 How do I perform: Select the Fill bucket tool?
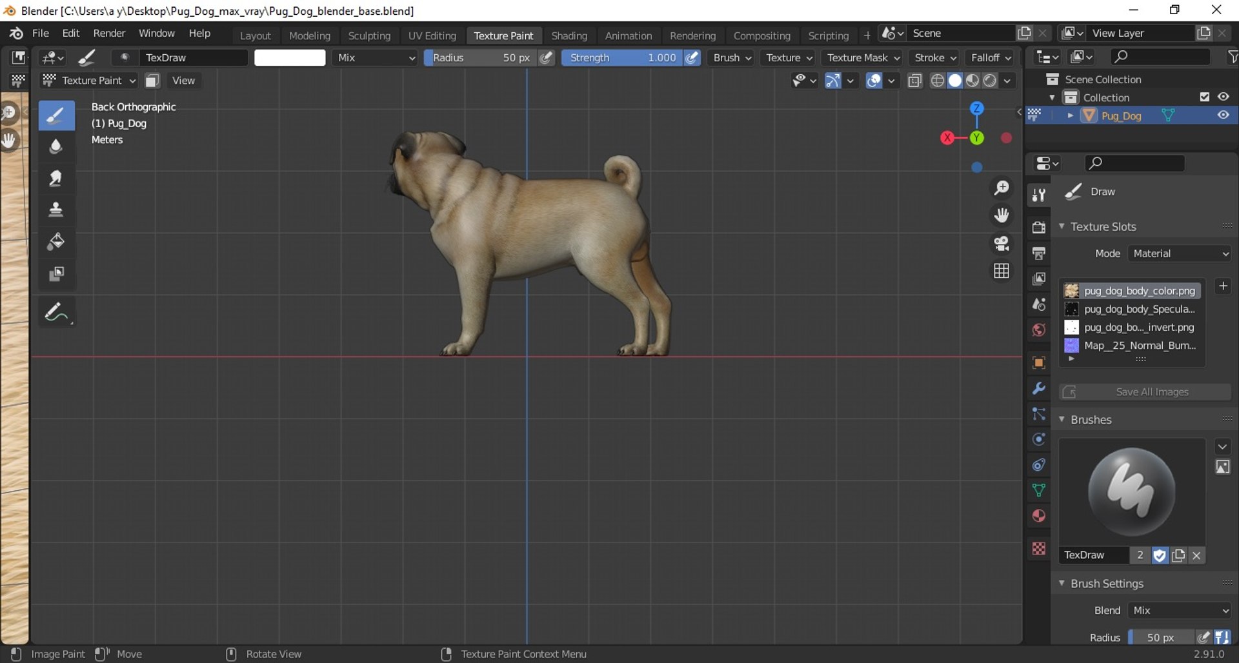pos(56,242)
